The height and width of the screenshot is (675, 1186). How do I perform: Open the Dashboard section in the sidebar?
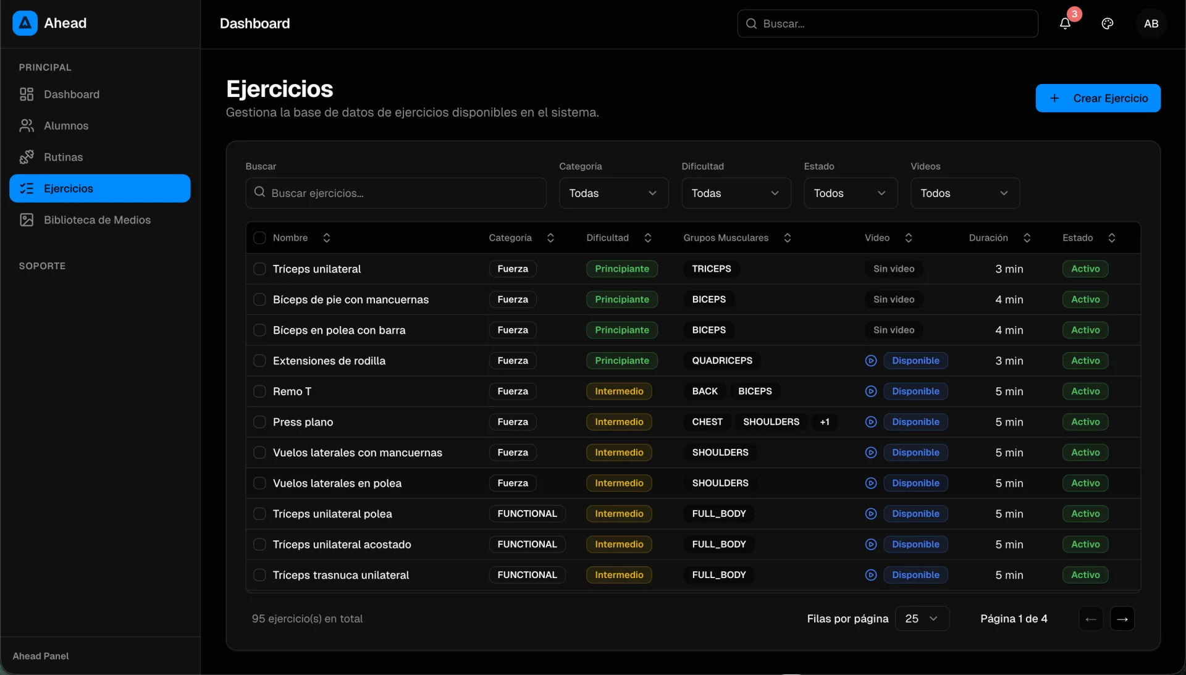coord(72,94)
